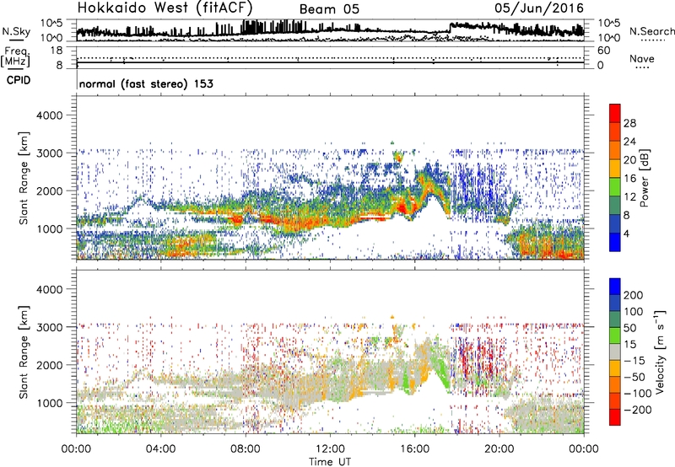The height and width of the screenshot is (467, 675).
Task: Click the '-15' tick on velocity colorbar
Action: [634, 361]
